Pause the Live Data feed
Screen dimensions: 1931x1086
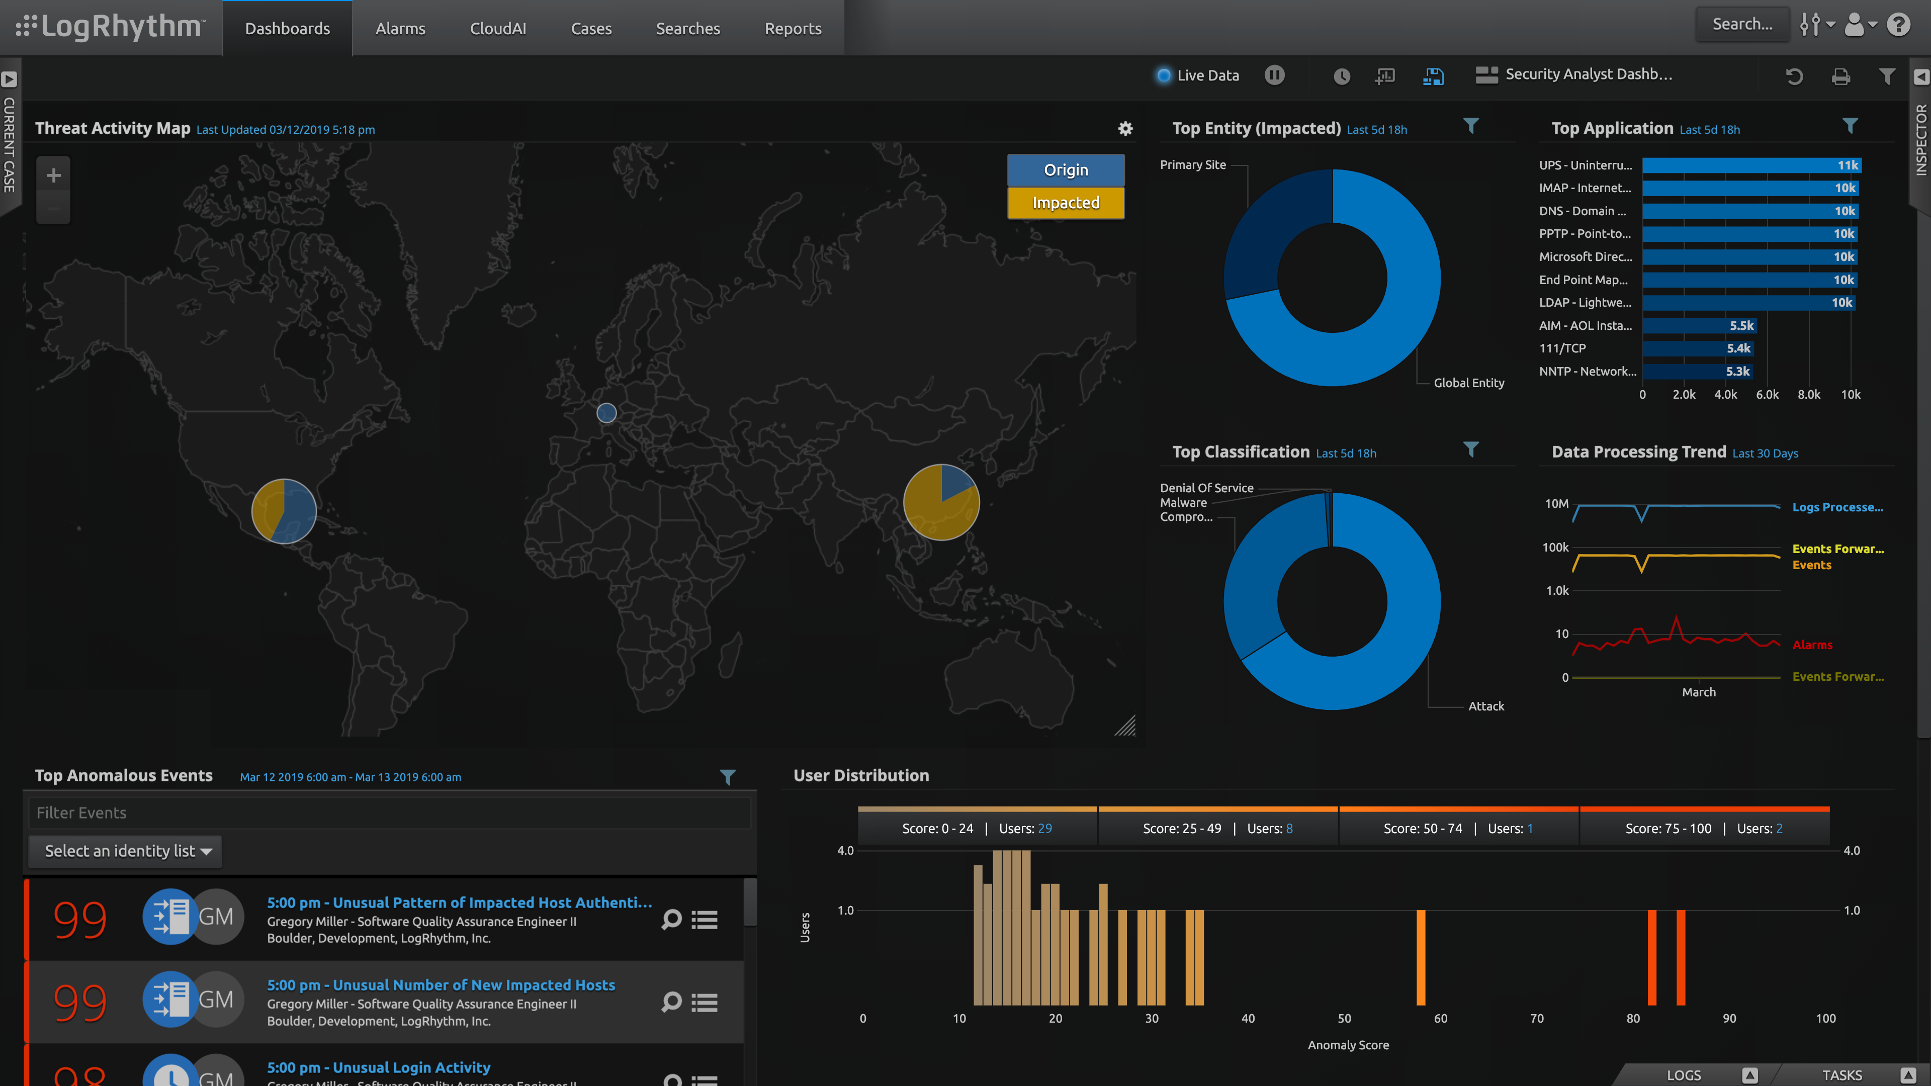click(x=1274, y=75)
